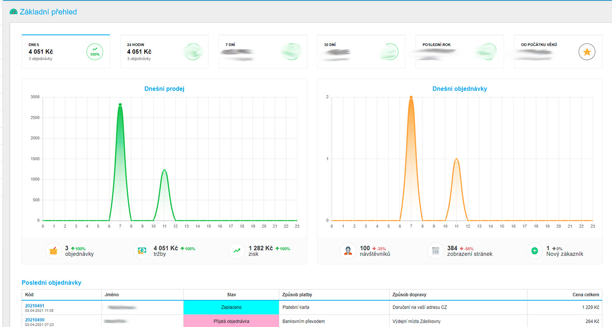Click the green plus Nový zákazník icon
The height and width of the screenshot is (327, 612).
pyautogui.click(x=534, y=251)
